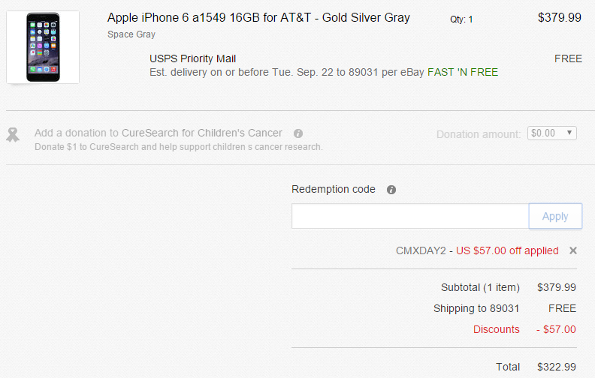Remove the applied CMXDAY2 coupon with X
Screen dimensions: 595x378
tap(573, 250)
